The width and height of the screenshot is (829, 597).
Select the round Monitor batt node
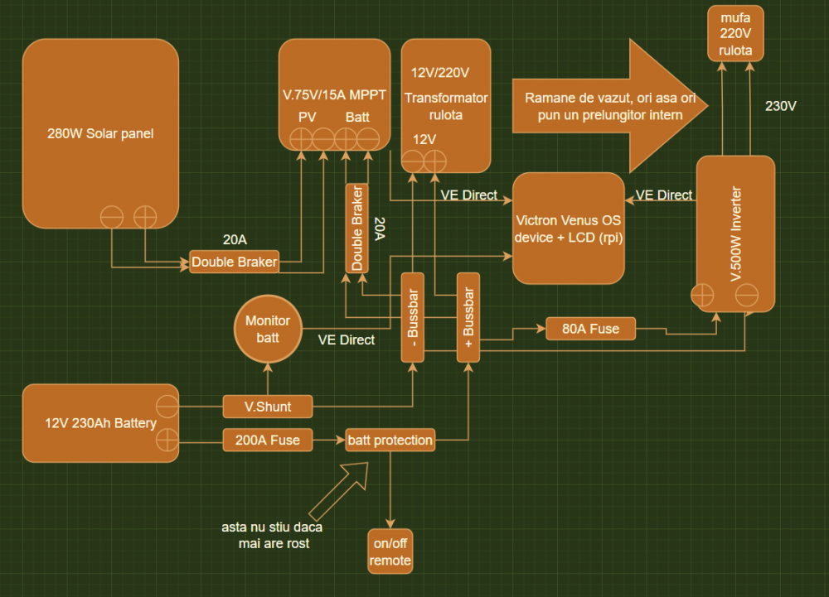coord(268,329)
